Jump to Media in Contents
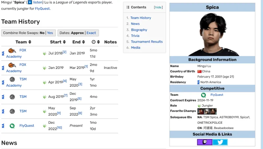The width and height of the screenshot is (263, 149). [x=135, y=48]
